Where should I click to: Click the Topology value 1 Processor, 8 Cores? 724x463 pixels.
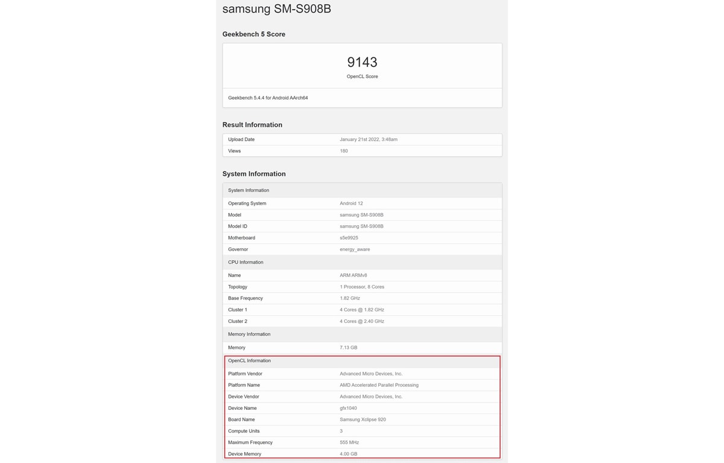[361, 287]
